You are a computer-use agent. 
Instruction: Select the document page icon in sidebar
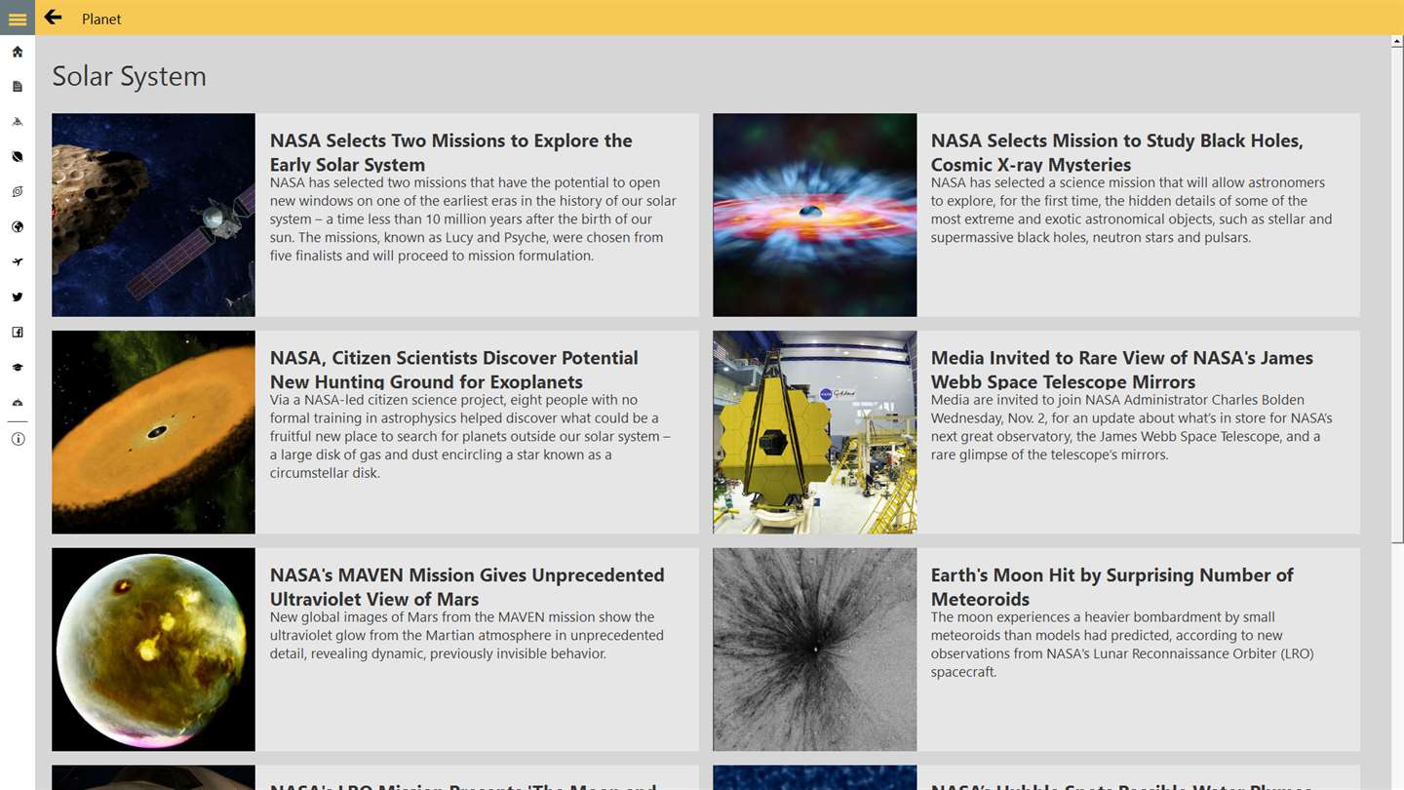[x=18, y=87]
